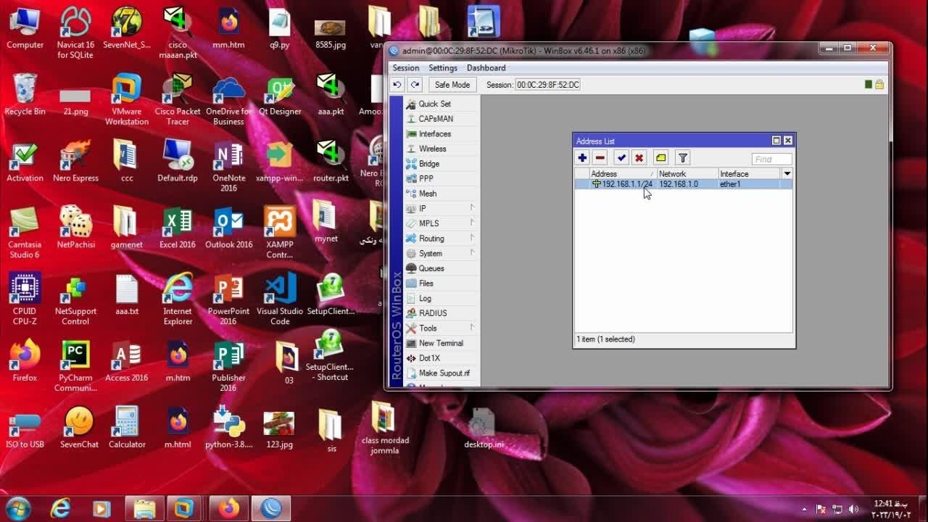Open the Session menu
The image size is (928, 522).
pyautogui.click(x=406, y=68)
